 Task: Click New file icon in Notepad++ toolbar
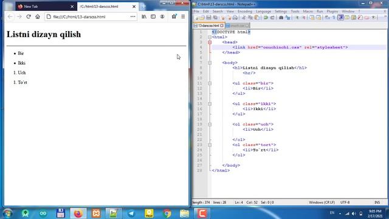click(197, 18)
